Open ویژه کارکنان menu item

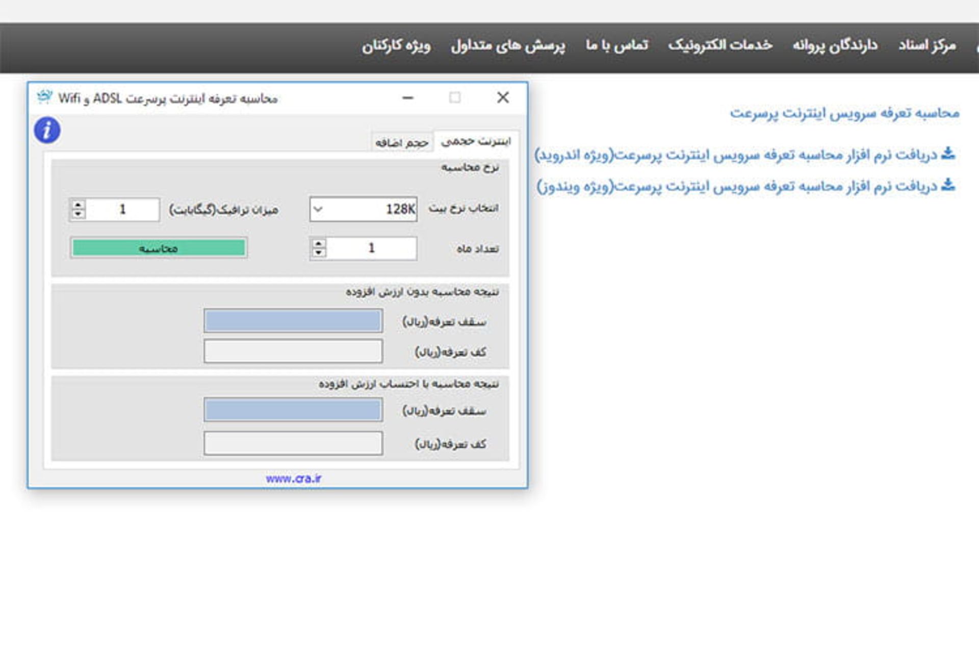click(396, 45)
